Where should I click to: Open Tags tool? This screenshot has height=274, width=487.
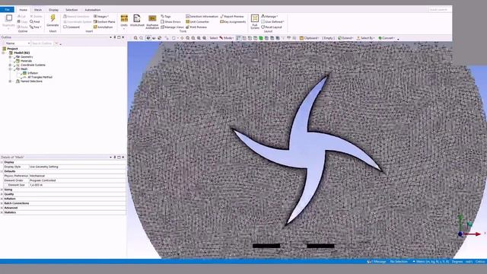point(166,16)
